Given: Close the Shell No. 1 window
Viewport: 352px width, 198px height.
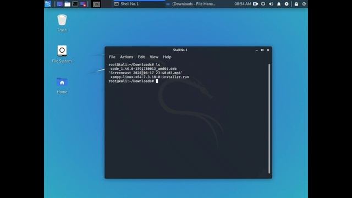Looking at the screenshot, I should (x=268, y=50).
